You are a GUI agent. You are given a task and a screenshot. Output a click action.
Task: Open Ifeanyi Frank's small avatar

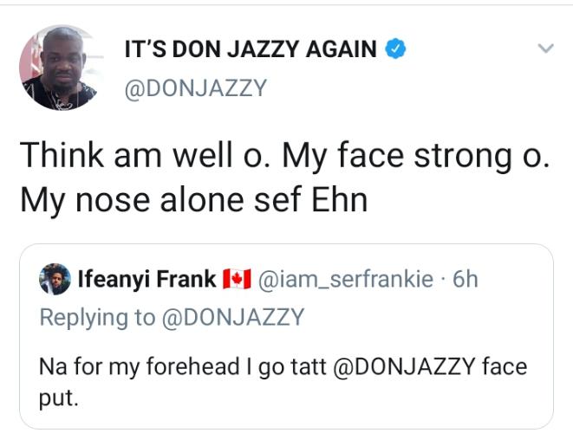pyautogui.click(x=55, y=279)
